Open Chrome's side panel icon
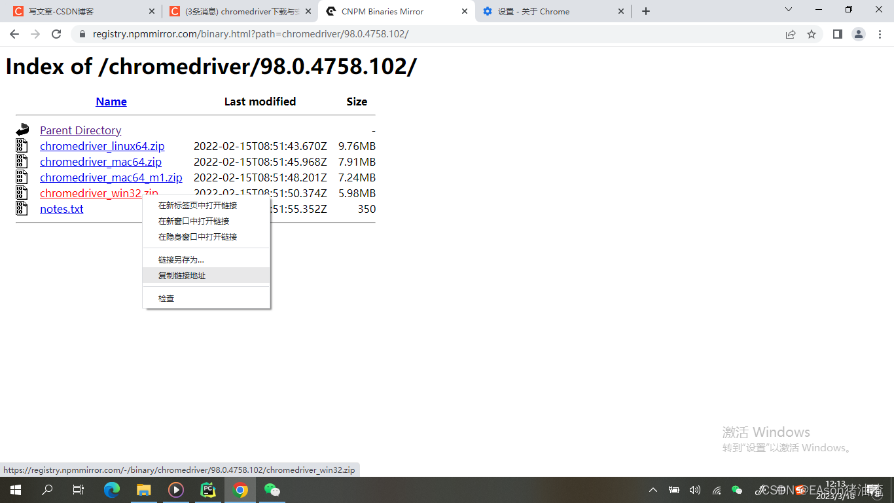The image size is (894, 503). coord(837,33)
